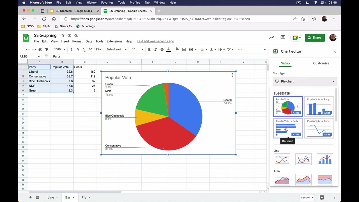This screenshot has width=359, height=202.
Task: Open the all sheets list icon
Action: [x=37, y=198]
